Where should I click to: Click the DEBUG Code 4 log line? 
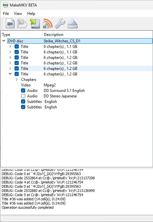42,182
